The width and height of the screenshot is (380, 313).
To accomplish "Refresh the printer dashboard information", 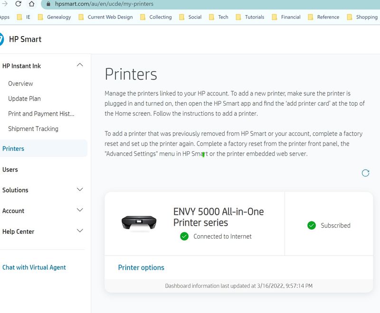I will coord(365,173).
